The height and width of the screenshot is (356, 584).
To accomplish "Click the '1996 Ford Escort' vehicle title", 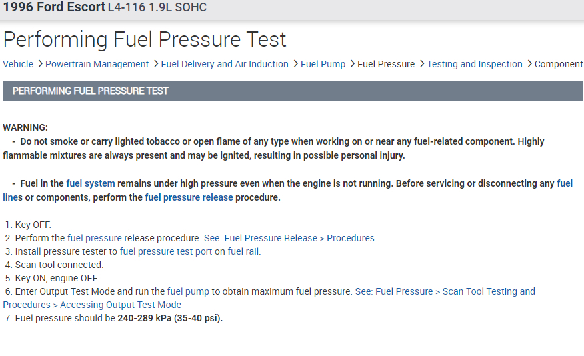I will pos(54,8).
